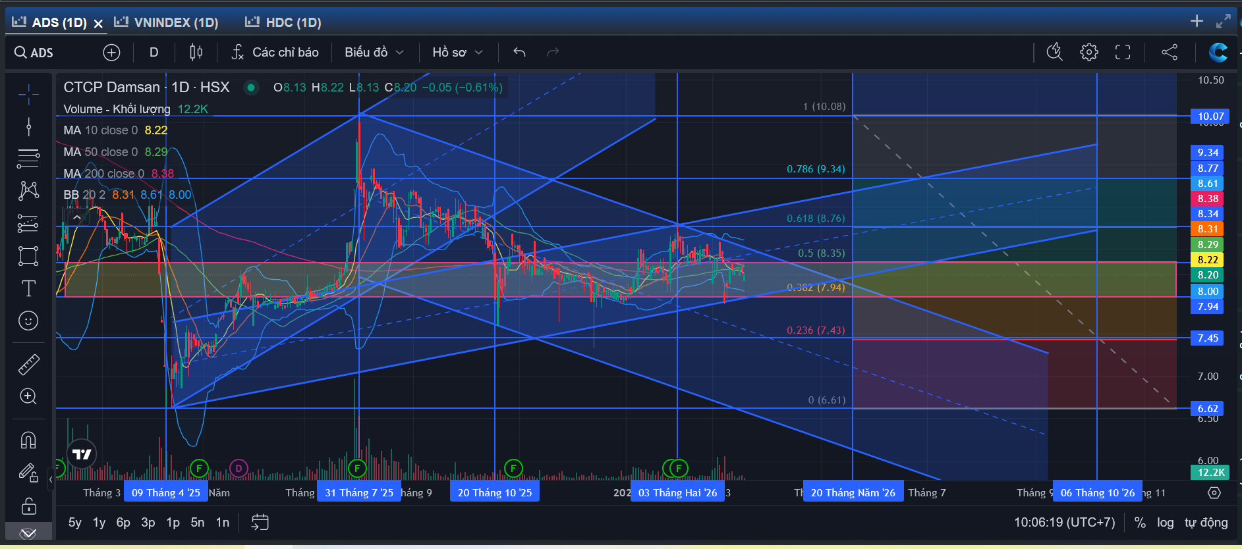The height and width of the screenshot is (549, 1242).
Task: Click the 10.07 price axis label
Action: tap(1210, 117)
